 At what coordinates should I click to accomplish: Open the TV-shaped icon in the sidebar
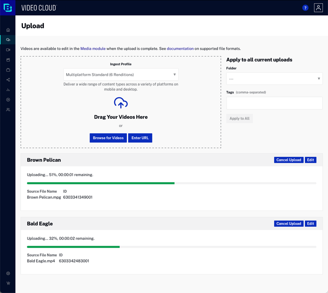tap(8, 70)
